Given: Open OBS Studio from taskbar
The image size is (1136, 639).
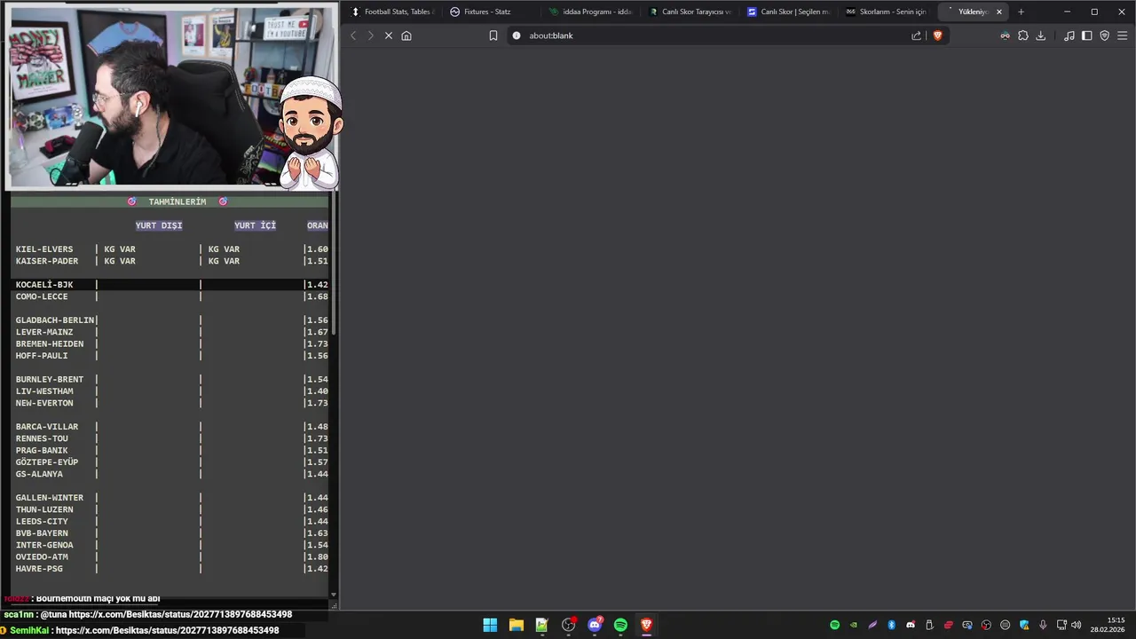Looking at the screenshot, I should (568, 625).
